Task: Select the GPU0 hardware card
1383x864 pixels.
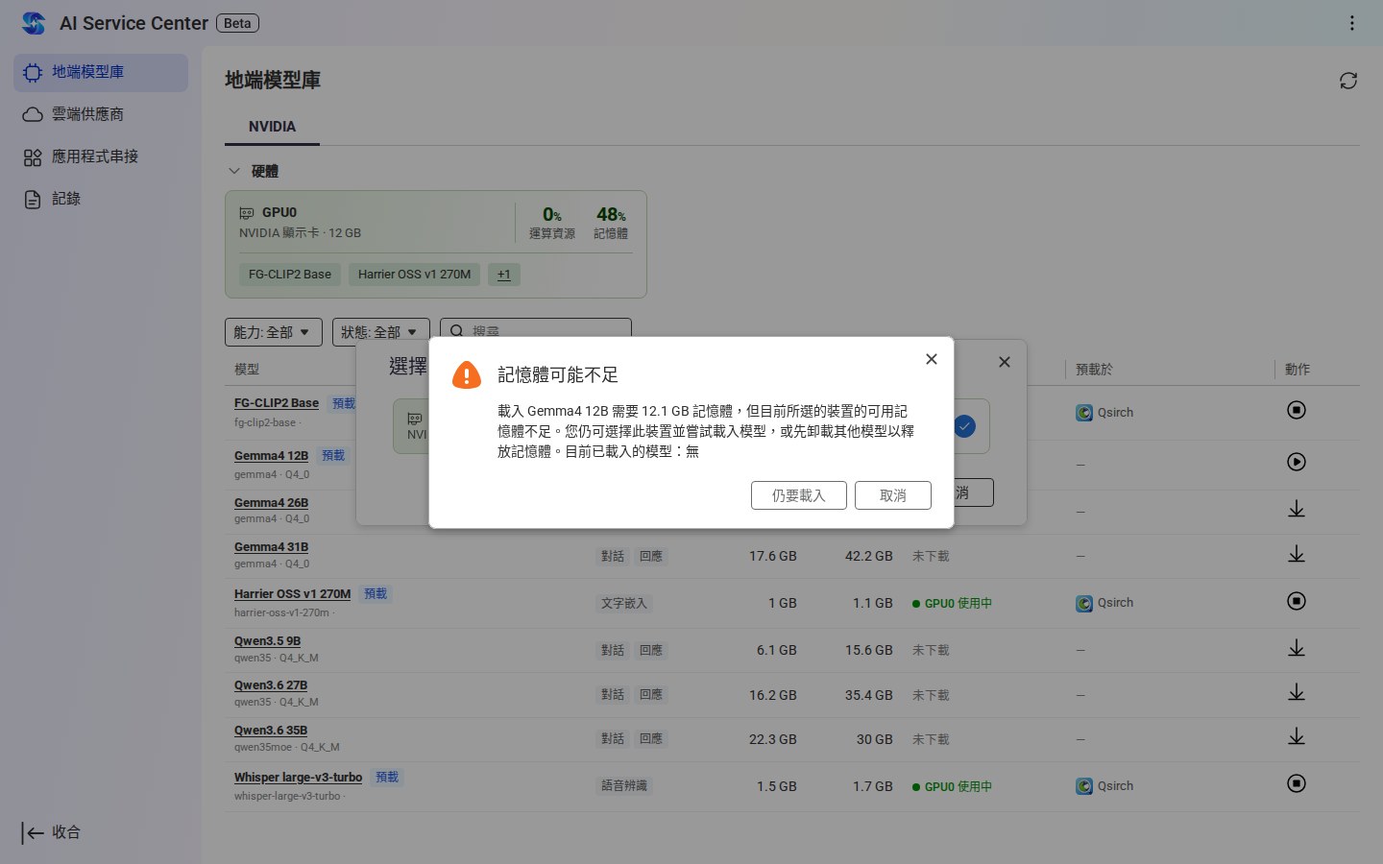Action: point(436,244)
